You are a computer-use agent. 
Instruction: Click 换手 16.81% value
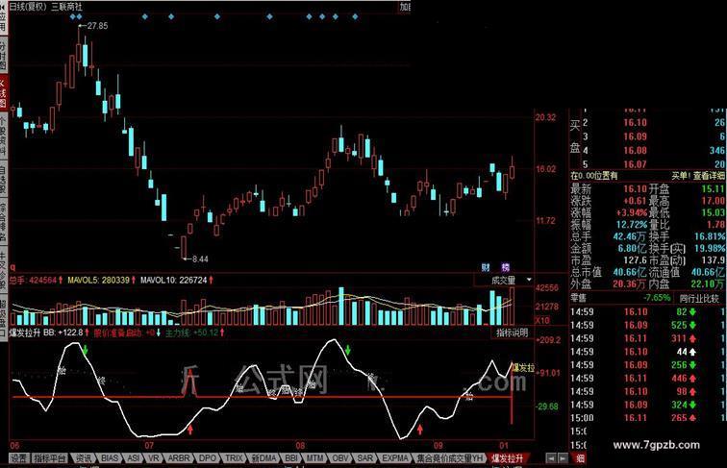[x=710, y=236]
